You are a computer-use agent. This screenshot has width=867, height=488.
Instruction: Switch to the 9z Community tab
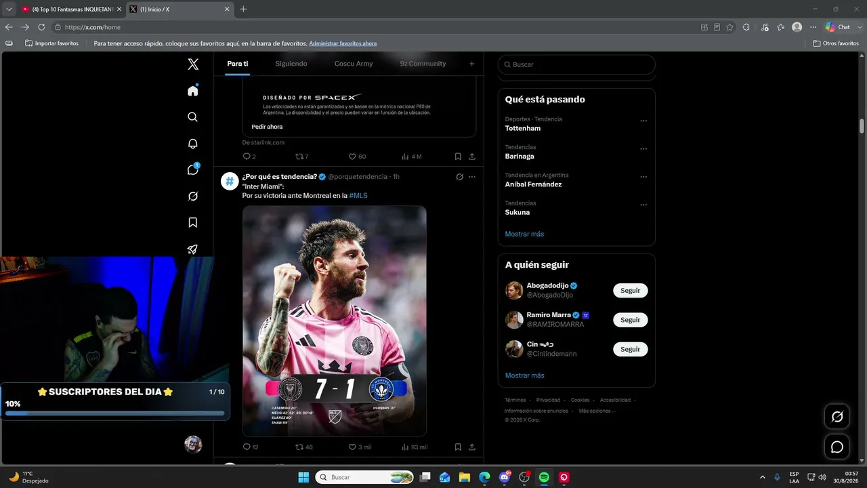click(423, 64)
